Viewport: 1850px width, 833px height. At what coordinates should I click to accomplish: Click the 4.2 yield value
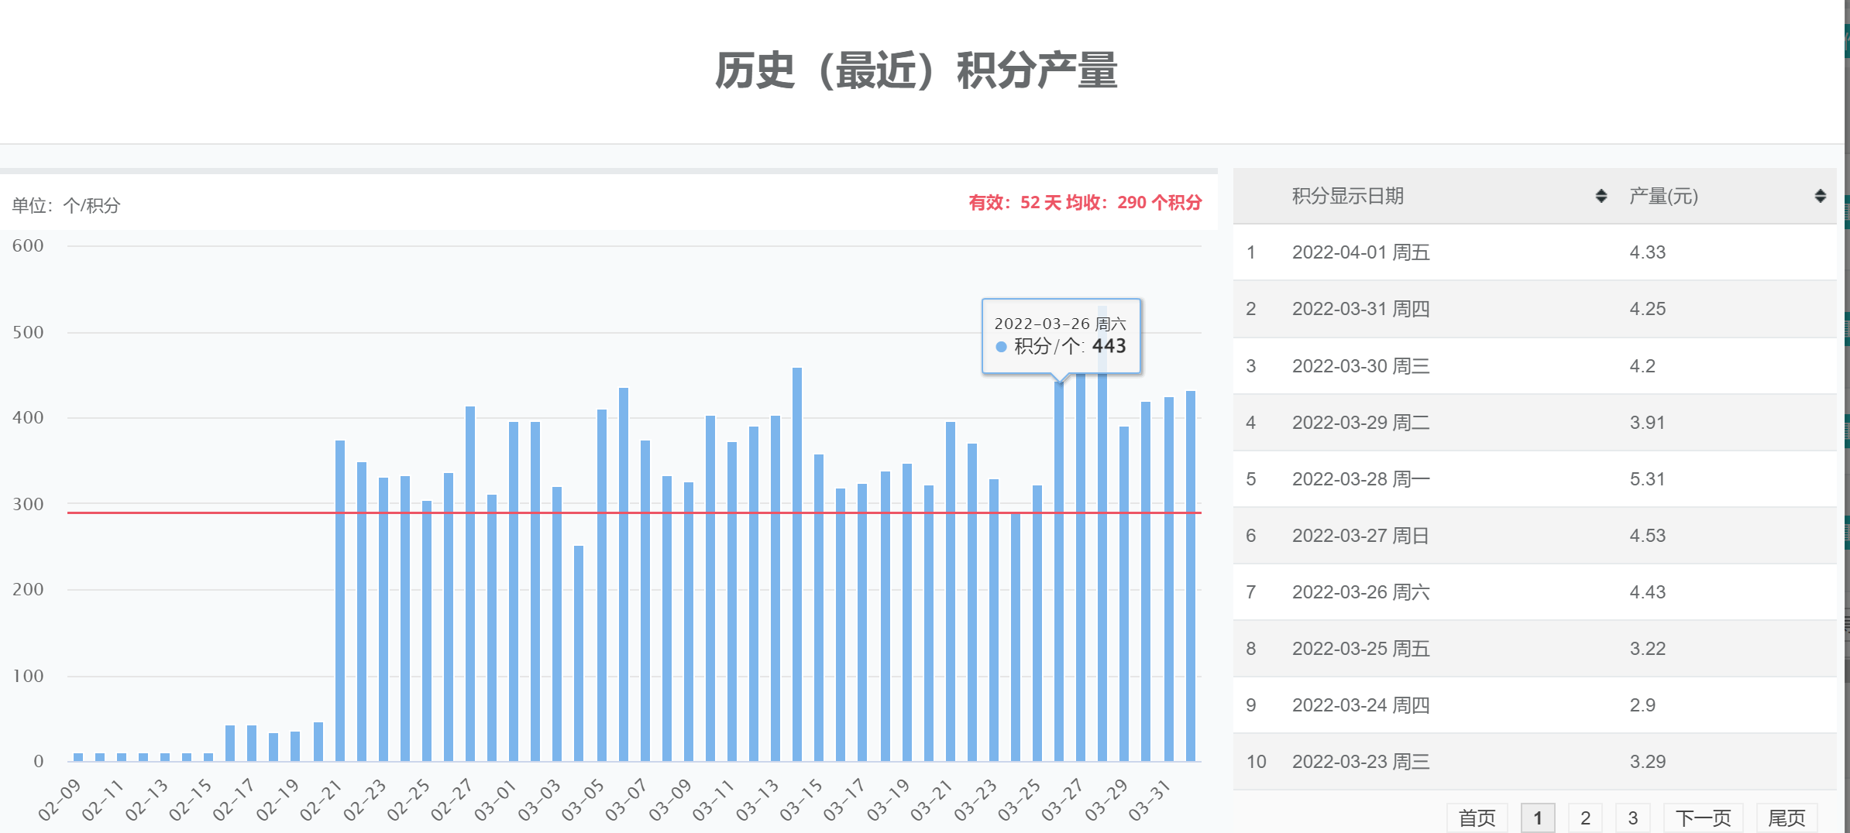(x=1642, y=365)
